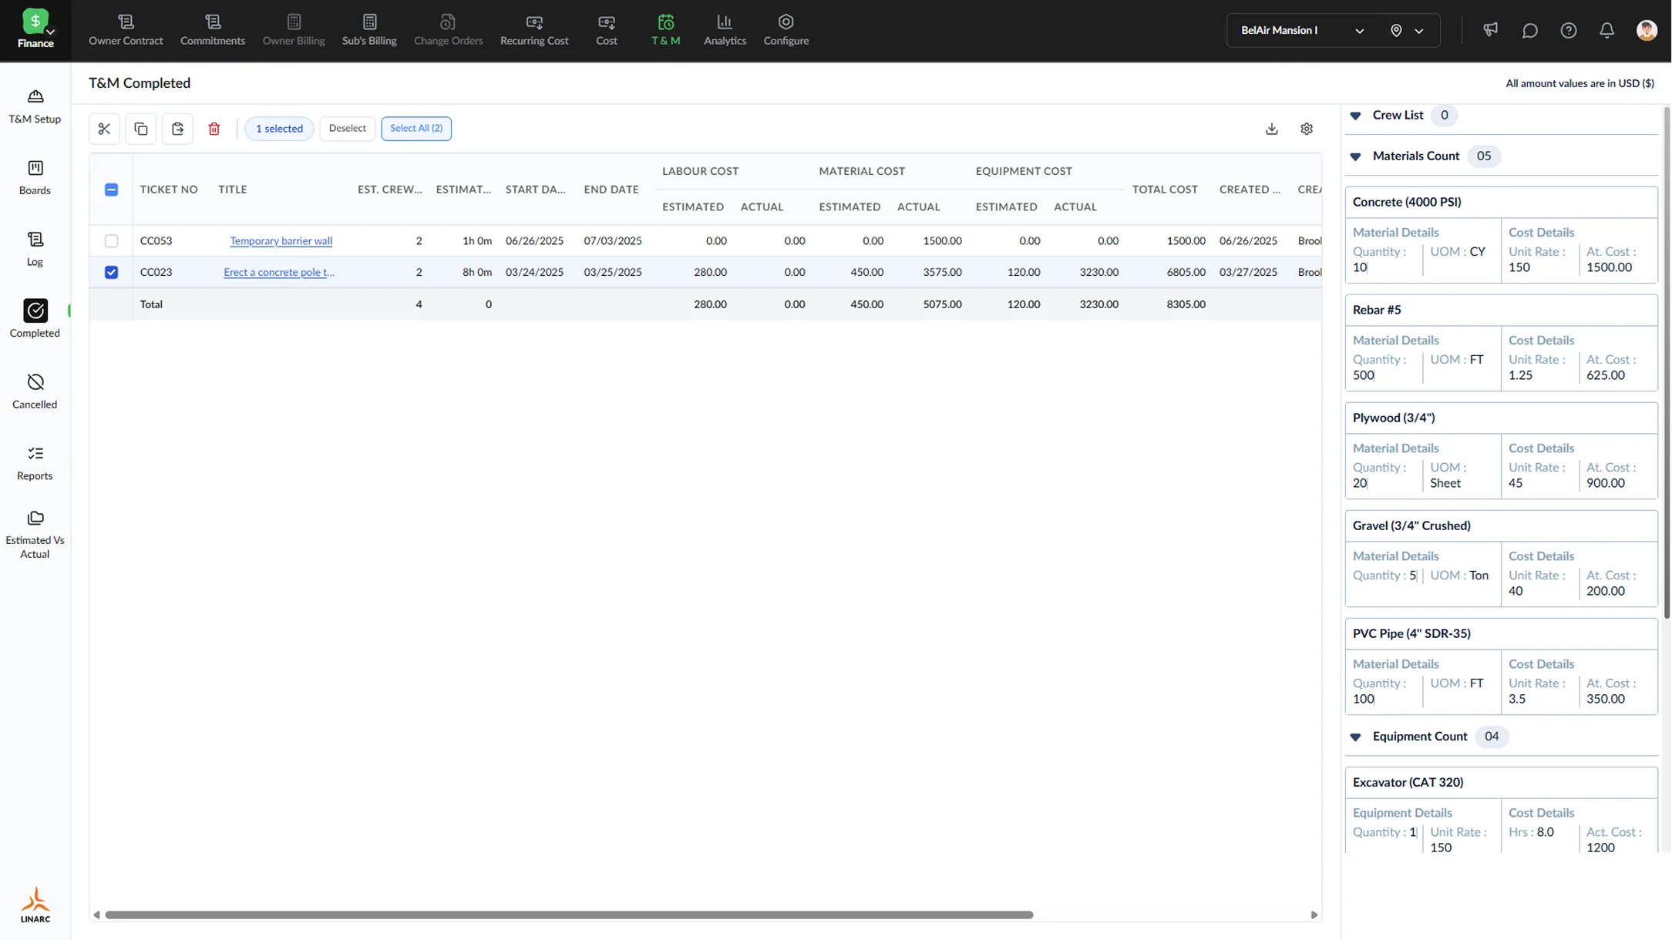Expand the BelAir Mansion I project dropdown
Image resolution: width=1672 pixels, height=940 pixels.
(1302, 31)
